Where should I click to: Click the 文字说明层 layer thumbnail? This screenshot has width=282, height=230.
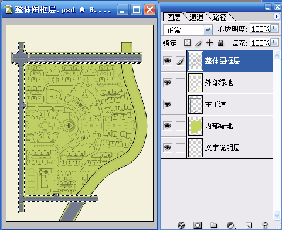(195, 148)
